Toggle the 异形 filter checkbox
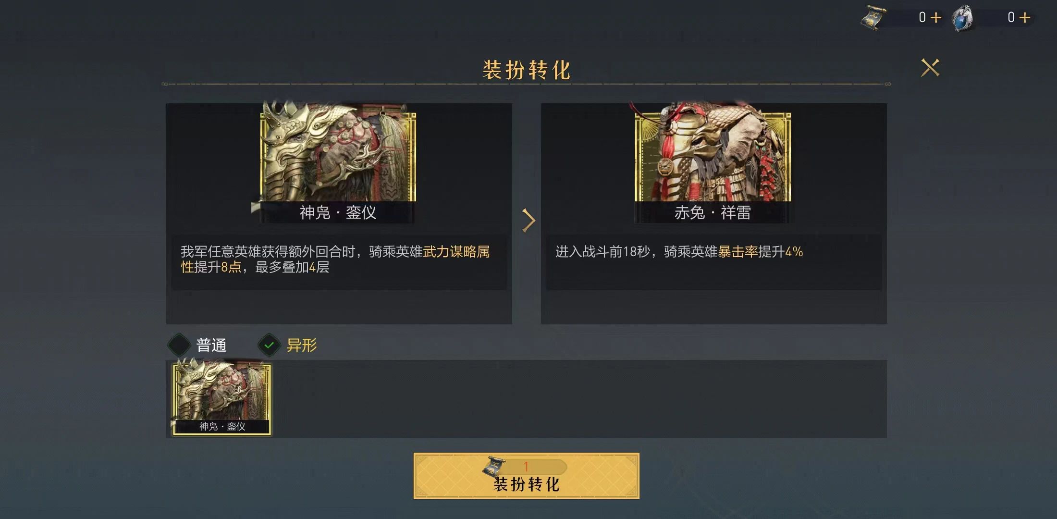Viewport: 1057px width, 519px height. point(269,345)
